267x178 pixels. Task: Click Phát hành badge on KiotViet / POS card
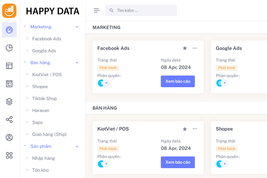click(x=108, y=149)
